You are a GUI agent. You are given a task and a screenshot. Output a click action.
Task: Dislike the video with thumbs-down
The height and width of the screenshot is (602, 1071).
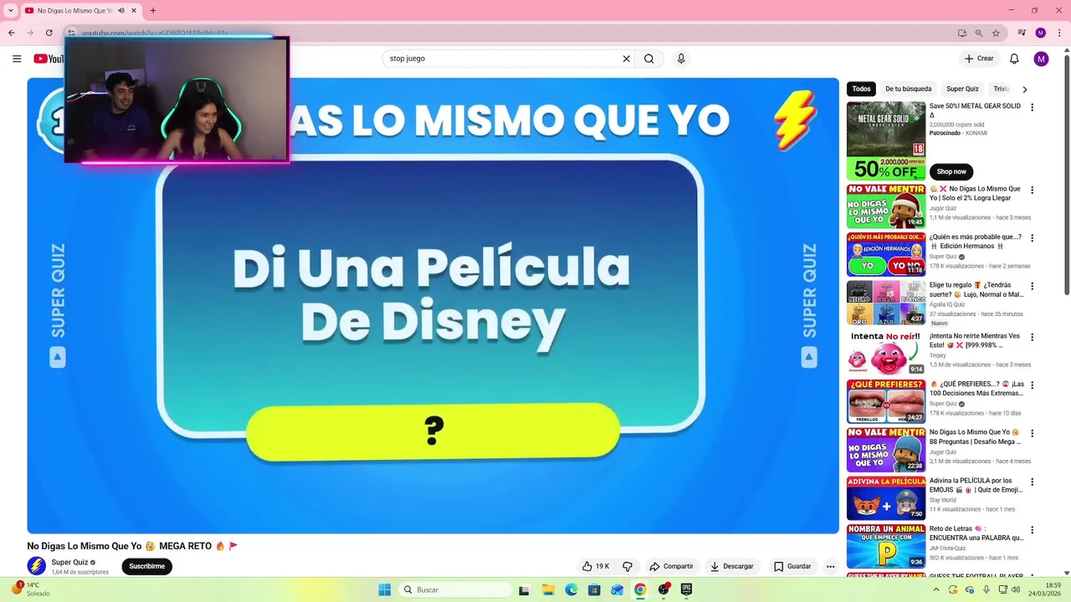pos(628,566)
